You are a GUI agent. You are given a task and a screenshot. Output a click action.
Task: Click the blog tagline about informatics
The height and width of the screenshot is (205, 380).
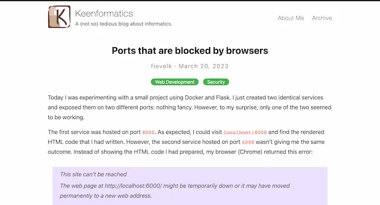[x=124, y=24]
